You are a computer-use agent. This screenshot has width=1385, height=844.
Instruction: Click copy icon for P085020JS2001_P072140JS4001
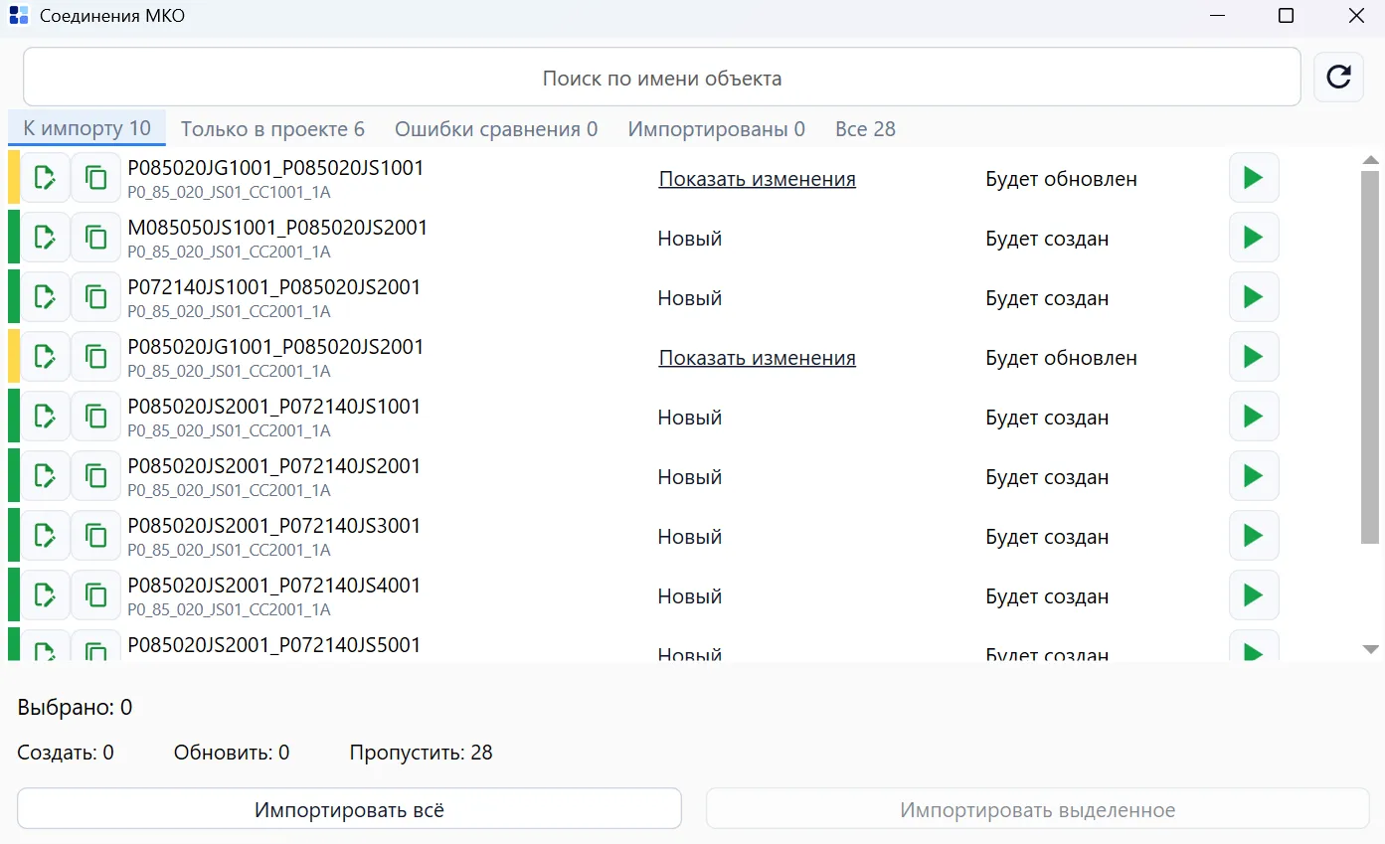point(95,595)
